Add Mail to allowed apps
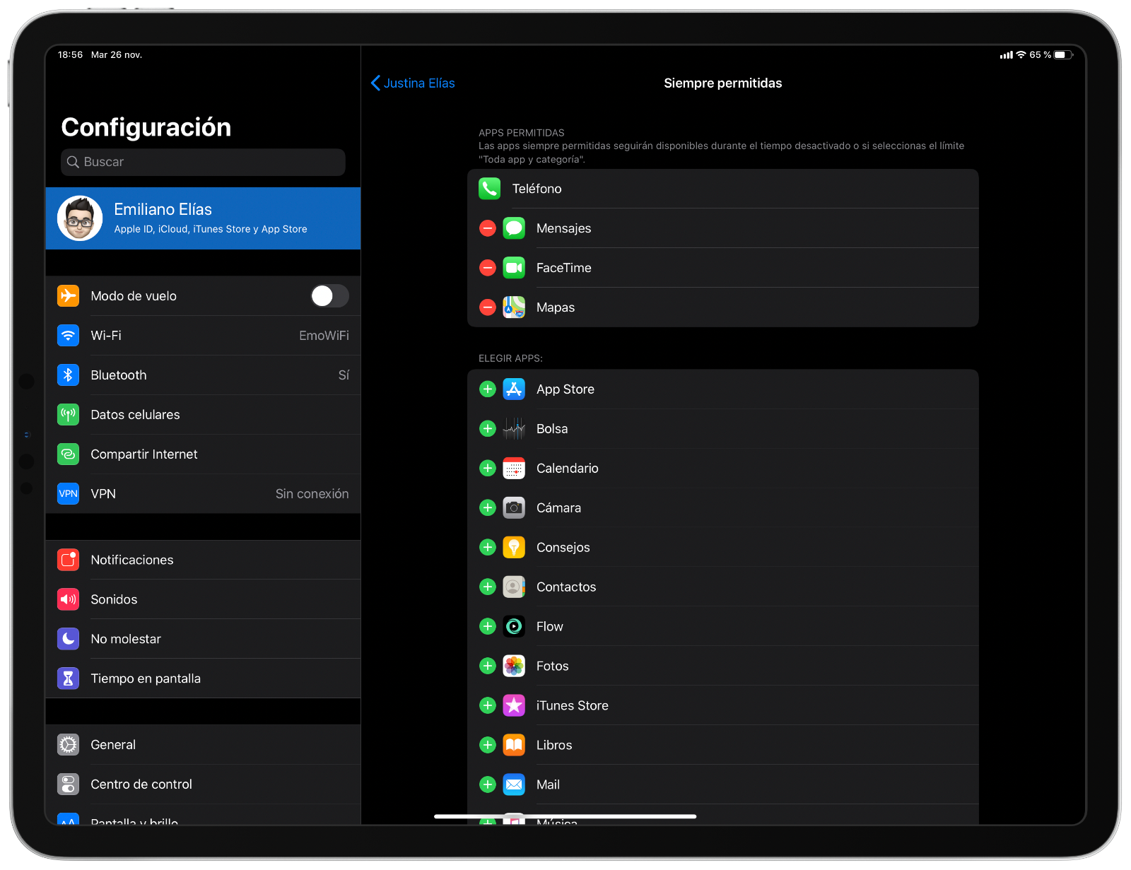Image resolution: width=1131 pixels, height=870 pixels. [488, 785]
